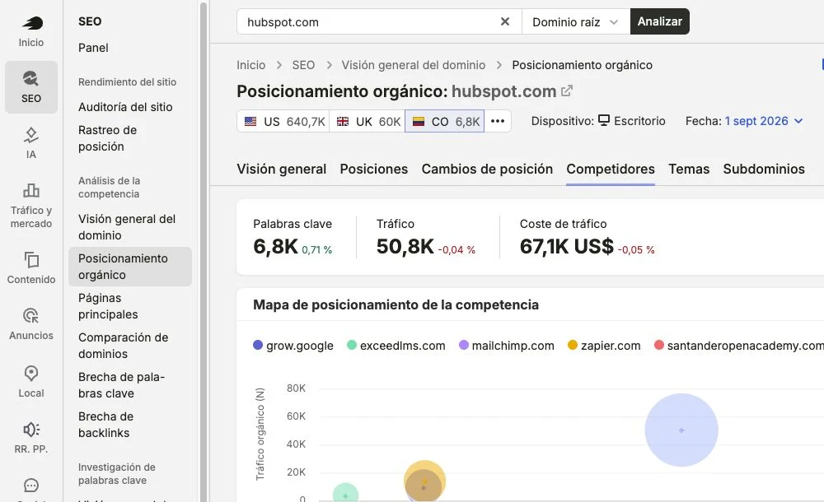Toggle zapier.com legend entry
The image size is (824, 502).
pos(604,346)
